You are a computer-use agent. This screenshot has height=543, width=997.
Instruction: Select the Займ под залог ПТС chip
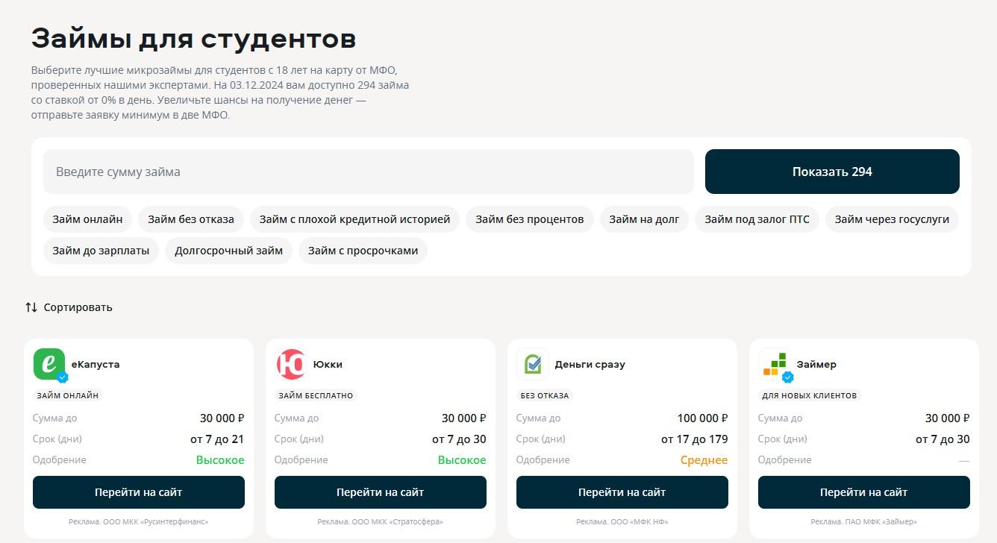click(757, 219)
